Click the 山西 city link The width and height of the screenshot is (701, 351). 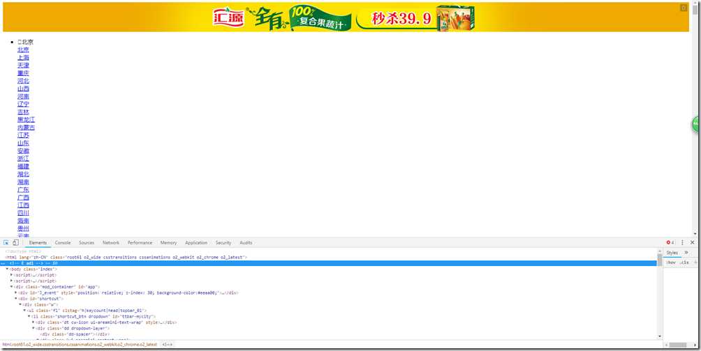(x=23, y=88)
